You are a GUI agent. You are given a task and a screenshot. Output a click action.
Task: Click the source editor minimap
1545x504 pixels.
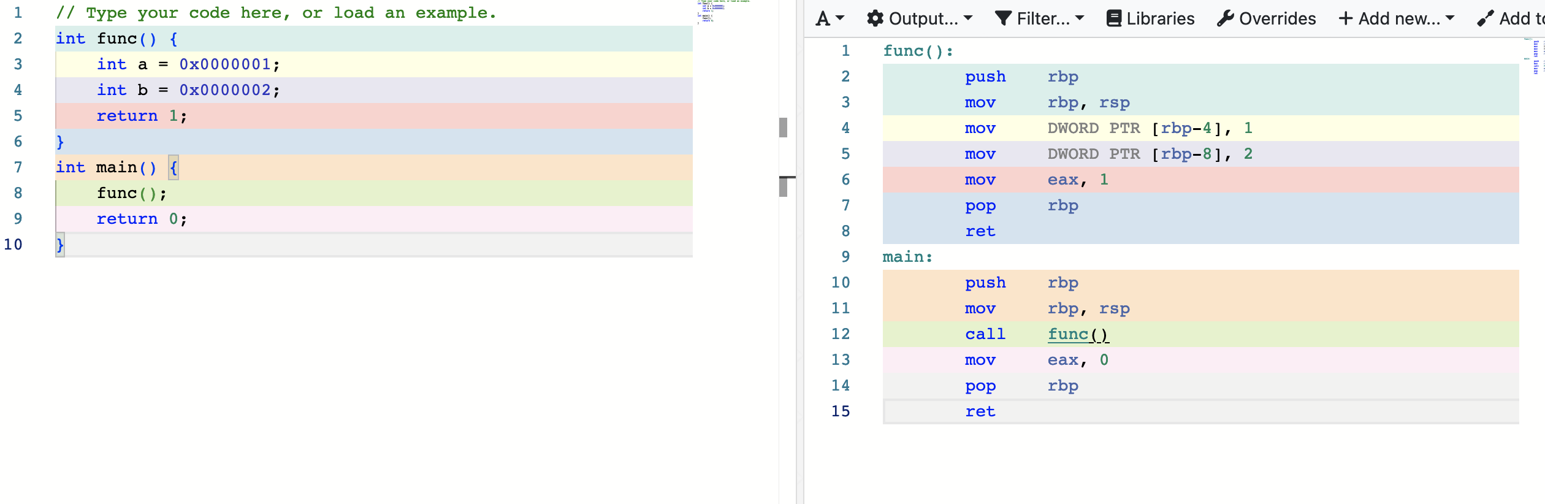coord(723,12)
